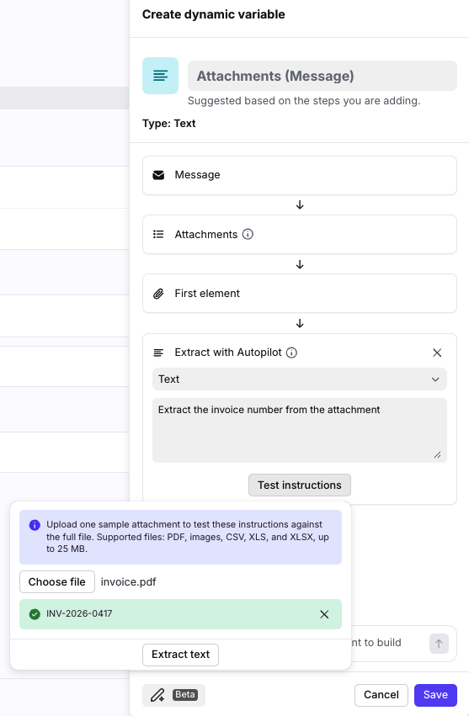
Task: Click the Extract text button
Action: 180,655
